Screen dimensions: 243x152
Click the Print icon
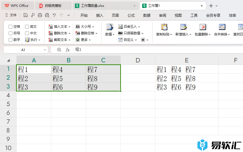[x=40, y=15]
